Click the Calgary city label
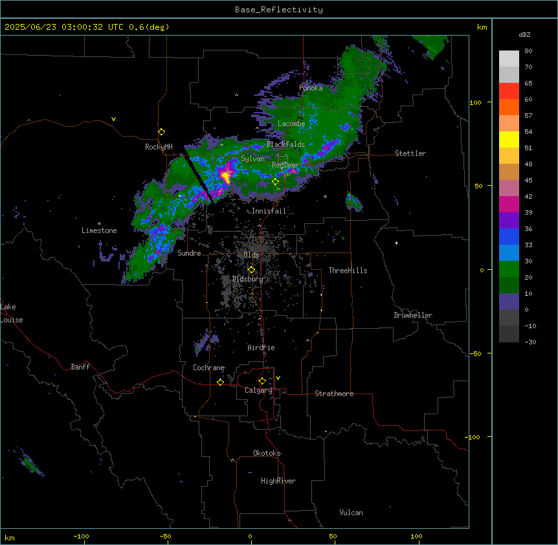Screen dimensions: 558x545 coord(259,390)
